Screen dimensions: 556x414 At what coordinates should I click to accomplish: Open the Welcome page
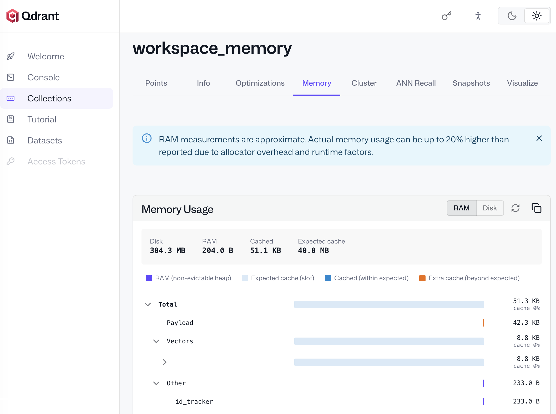tap(57, 56)
